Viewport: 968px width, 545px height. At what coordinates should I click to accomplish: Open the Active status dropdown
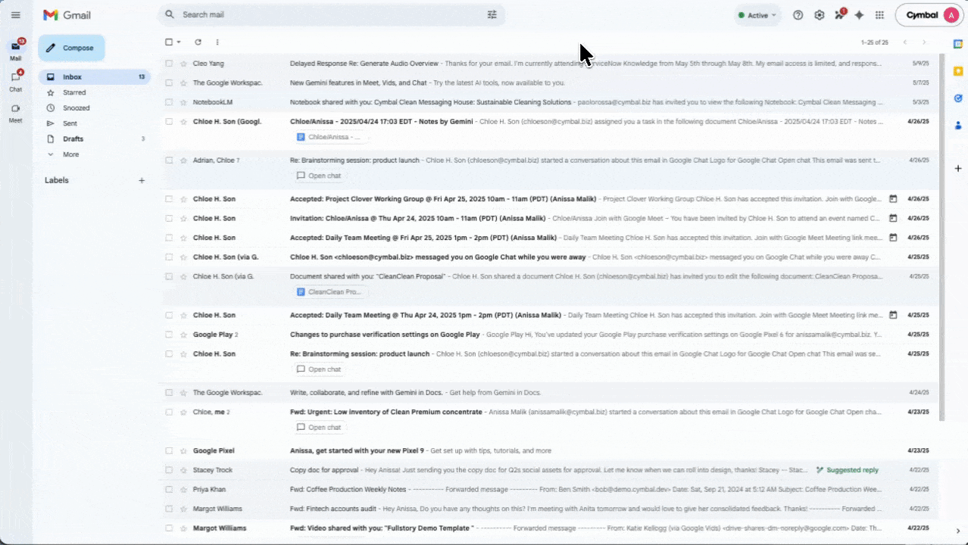pos(757,14)
